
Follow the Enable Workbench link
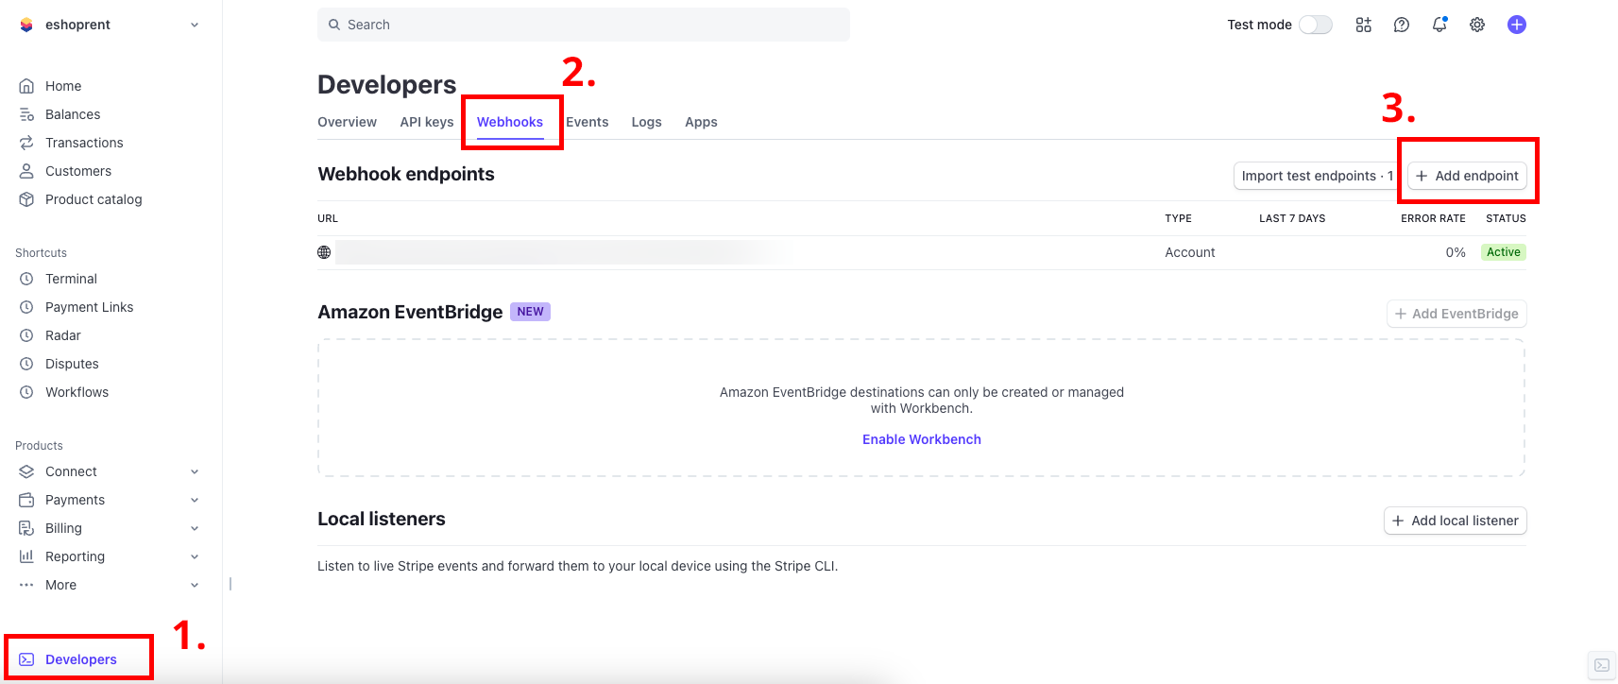(x=921, y=439)
